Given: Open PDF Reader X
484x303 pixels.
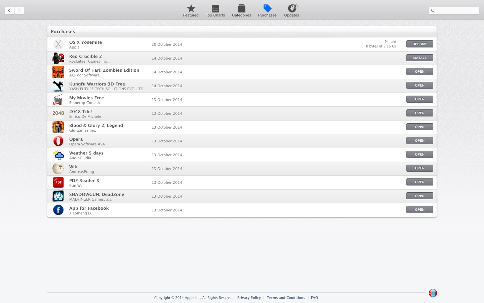Looking at the screenshot, I should (419, 182).
